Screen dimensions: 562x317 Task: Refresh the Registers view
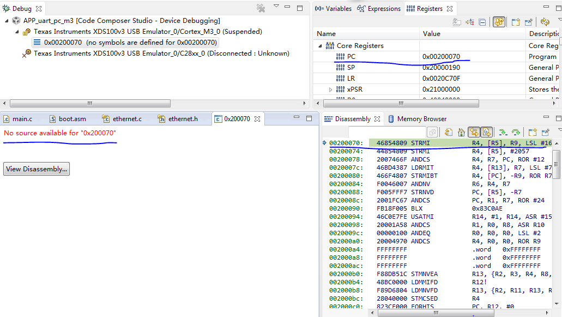pos(545,22)
